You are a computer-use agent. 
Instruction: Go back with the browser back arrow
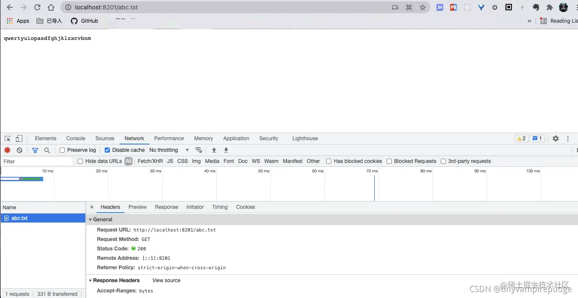click(10, 7)
